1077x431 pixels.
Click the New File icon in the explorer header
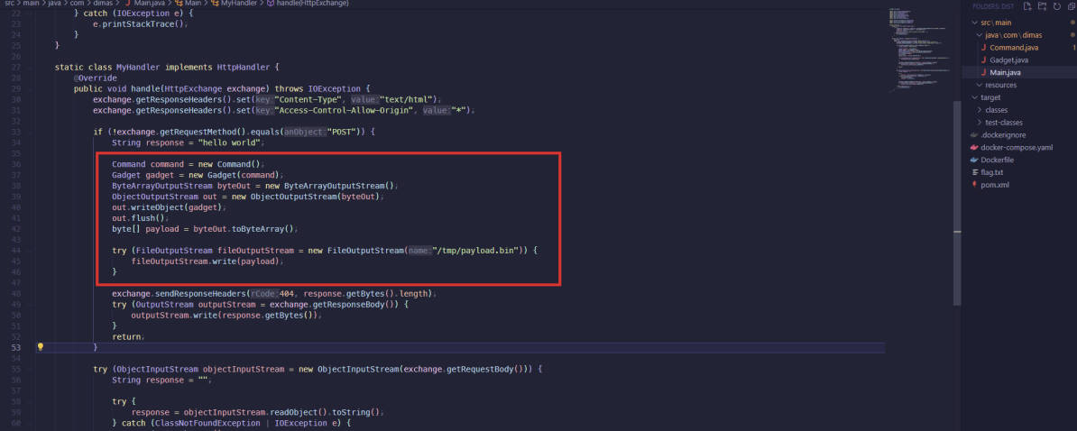1026,6
